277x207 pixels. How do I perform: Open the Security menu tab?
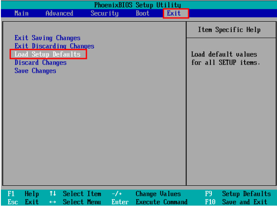105,13
